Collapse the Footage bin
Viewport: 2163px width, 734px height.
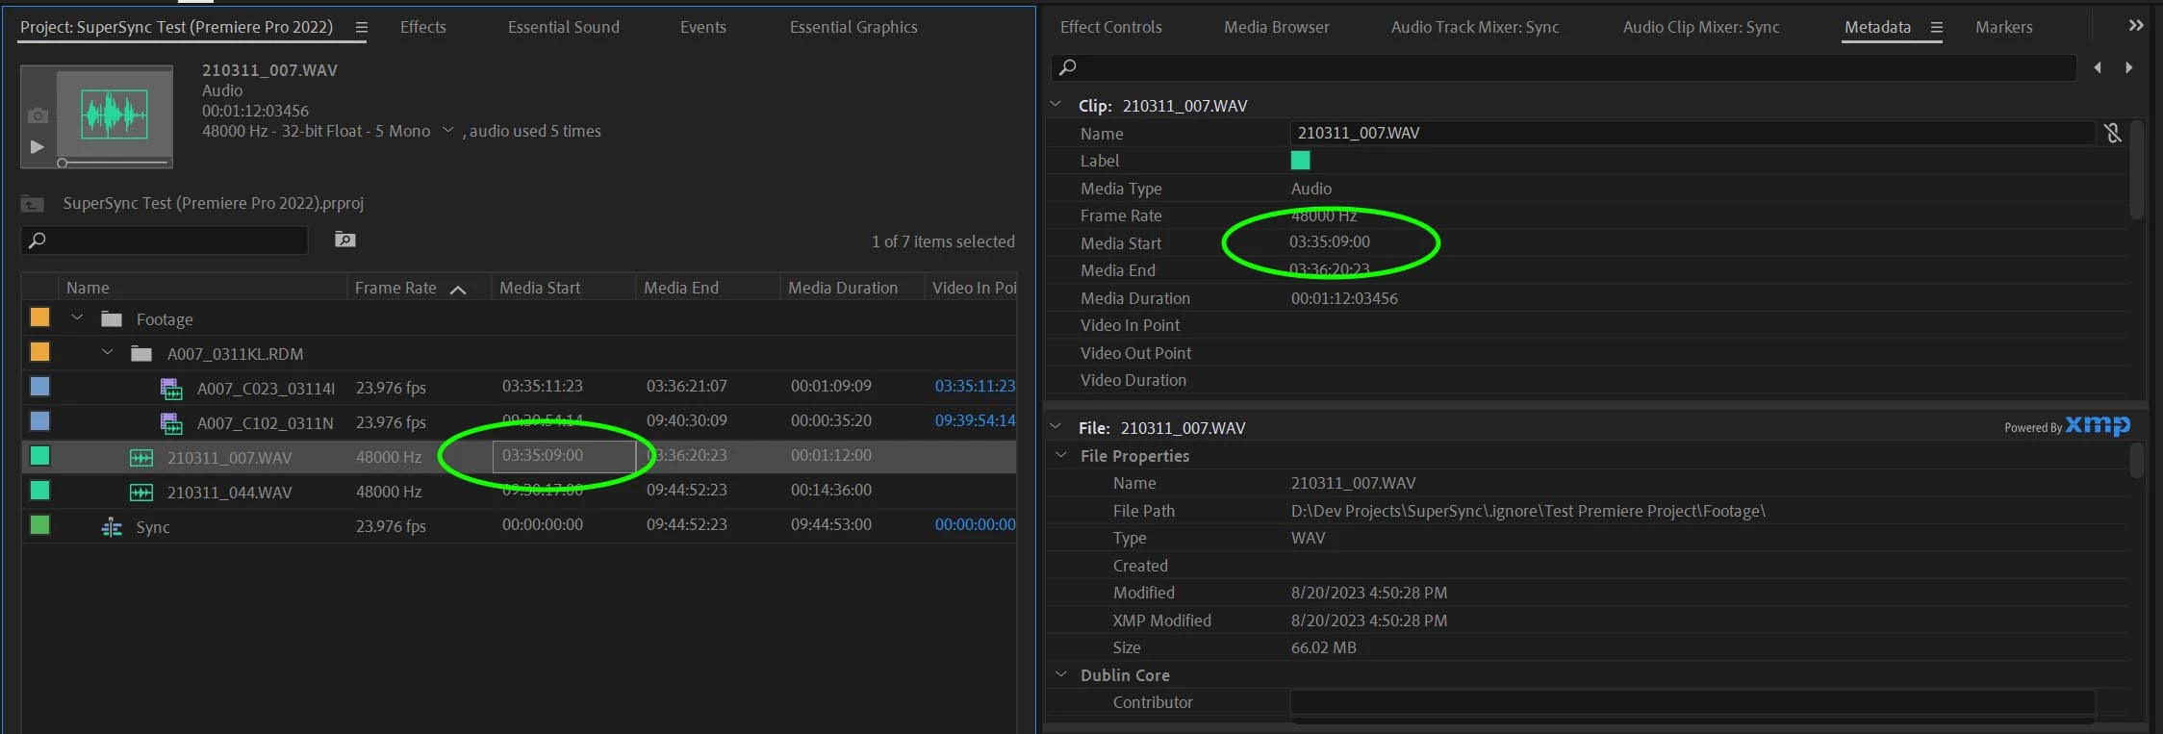click(77, 318)
